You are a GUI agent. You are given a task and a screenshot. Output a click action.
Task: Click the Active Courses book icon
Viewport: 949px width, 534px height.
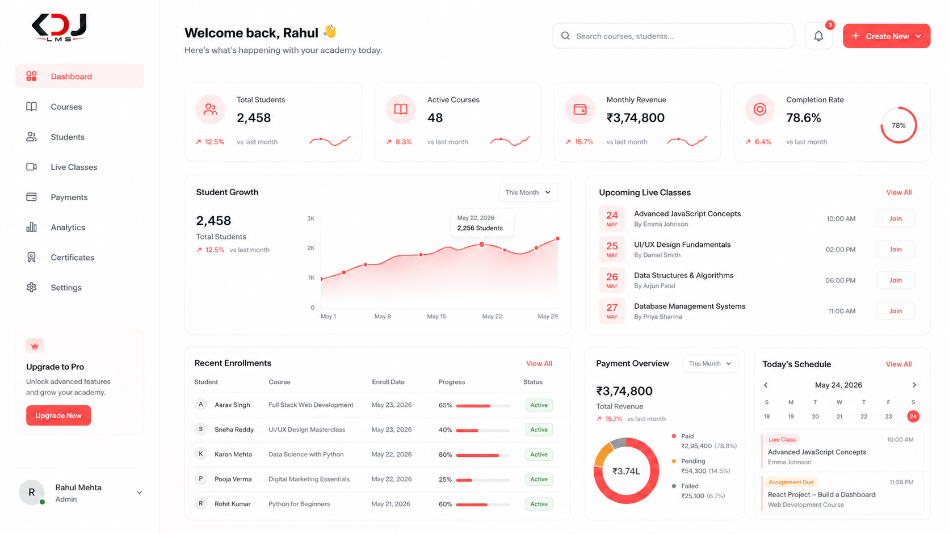pos(401,109)
